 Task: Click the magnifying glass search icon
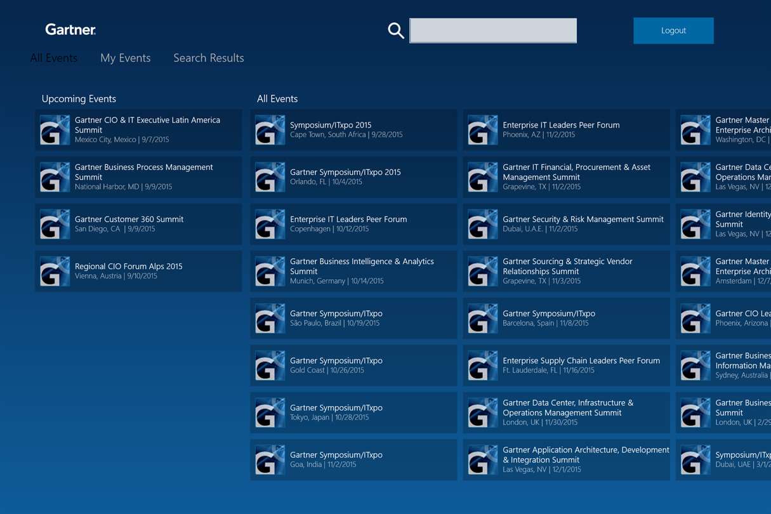coord(396,30)
